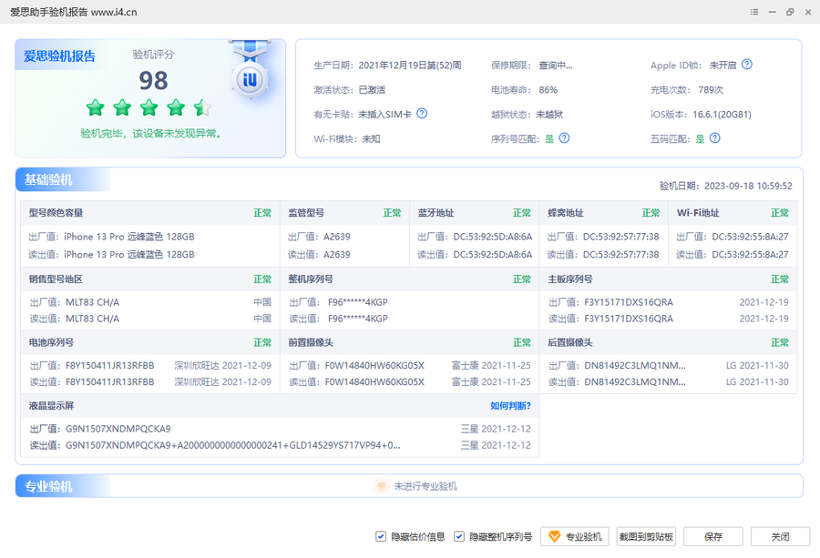Click 型号颜色容量 column header

pos(56,213)
